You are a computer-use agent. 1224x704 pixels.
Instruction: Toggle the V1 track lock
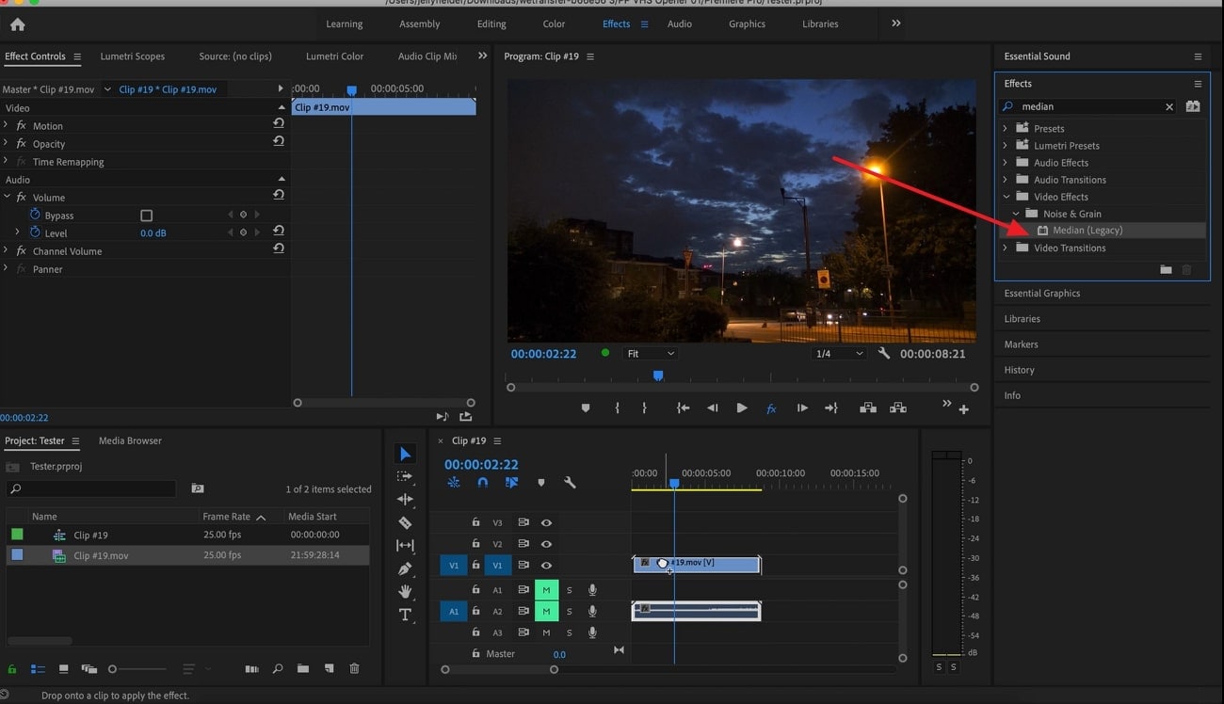[475, 566]
